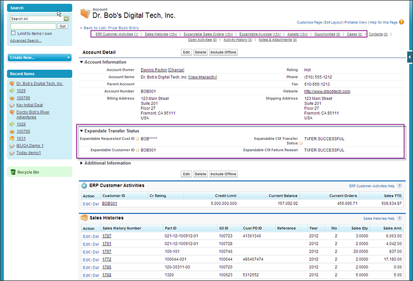This screenshot has height=281, width=413.
Task: Open sales history number 1772
Action: (106, 259)
